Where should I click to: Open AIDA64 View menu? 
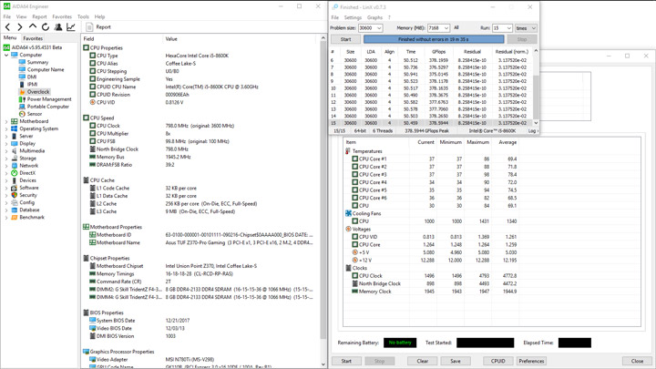click(x=21, y=16)
